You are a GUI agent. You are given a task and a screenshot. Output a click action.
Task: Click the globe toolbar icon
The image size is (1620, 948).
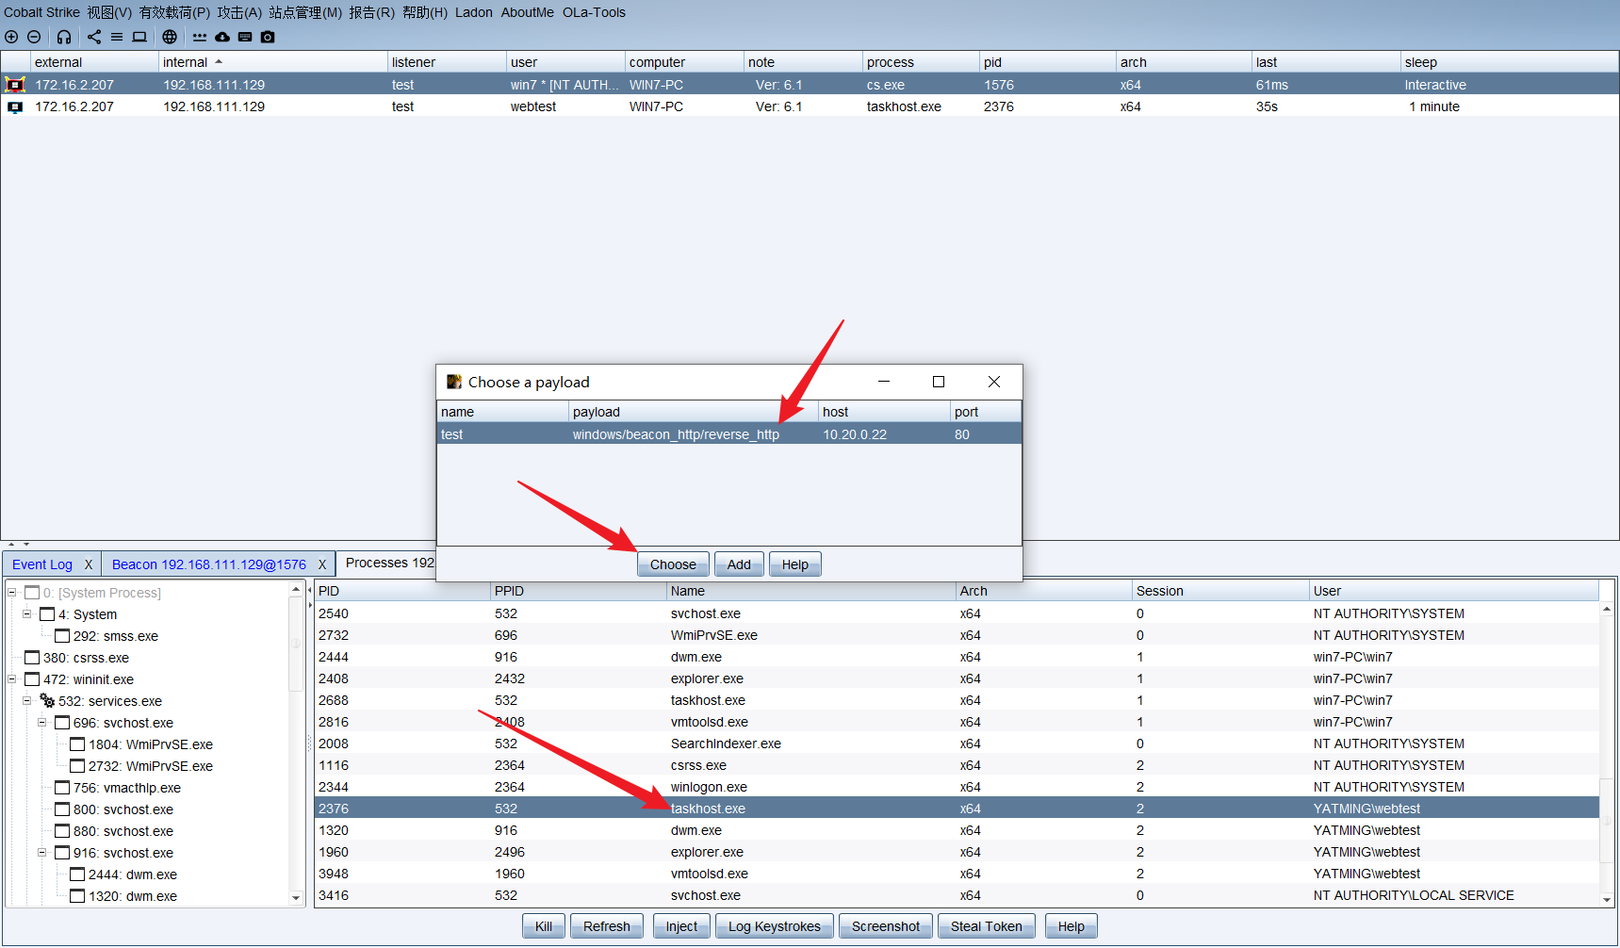(x=170, y=37)
